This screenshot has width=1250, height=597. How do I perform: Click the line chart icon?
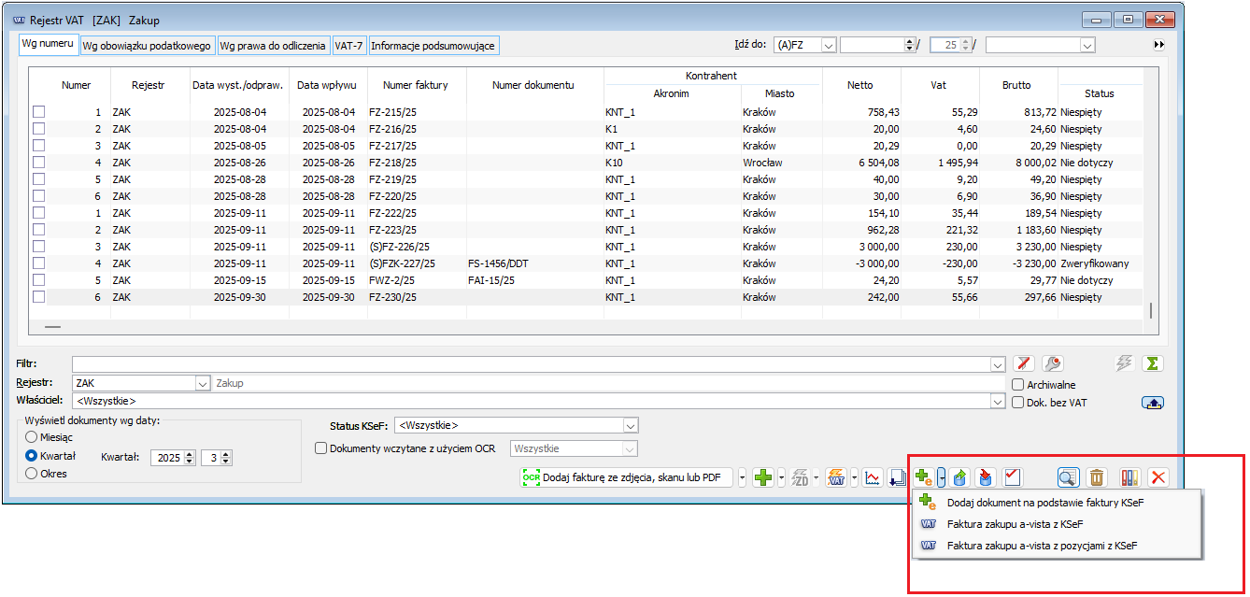point(872,477)
